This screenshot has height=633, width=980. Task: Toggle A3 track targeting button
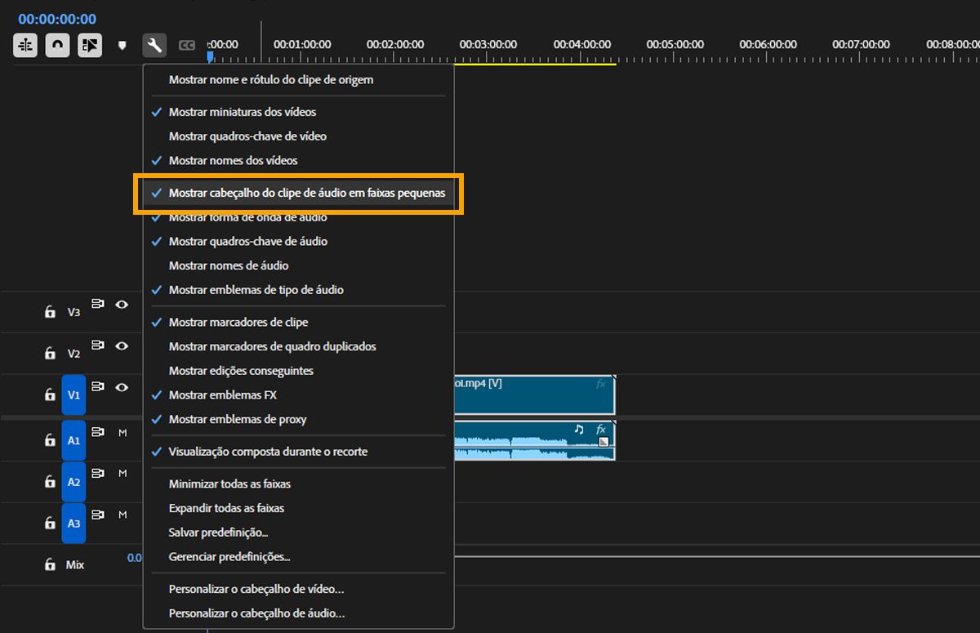[x=73, y=523]
